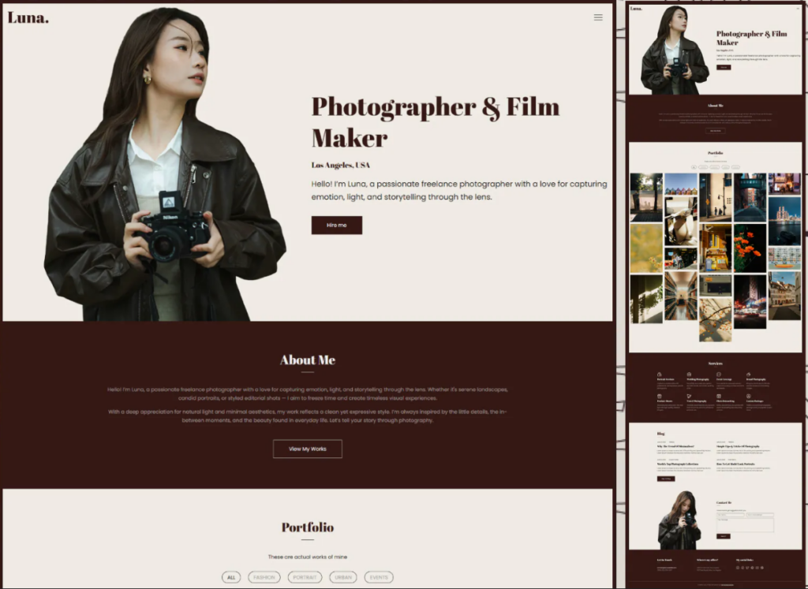Click the View My Works button in main view
This screenshot has width=808, height=589.
click(x=307, y=449)
